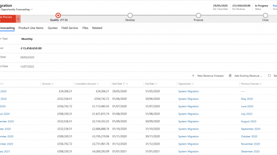Screen dimensions: 277x155
Task: Click the Monthly type field value
Action: (x=27, y=39)
